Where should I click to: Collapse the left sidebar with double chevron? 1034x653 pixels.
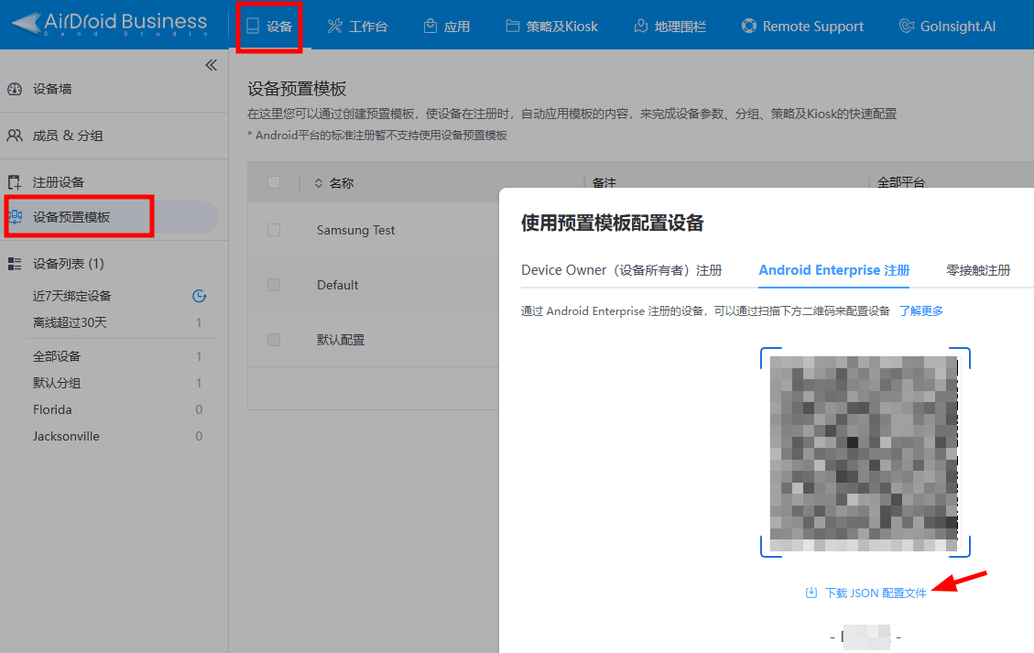pos(211,65)
